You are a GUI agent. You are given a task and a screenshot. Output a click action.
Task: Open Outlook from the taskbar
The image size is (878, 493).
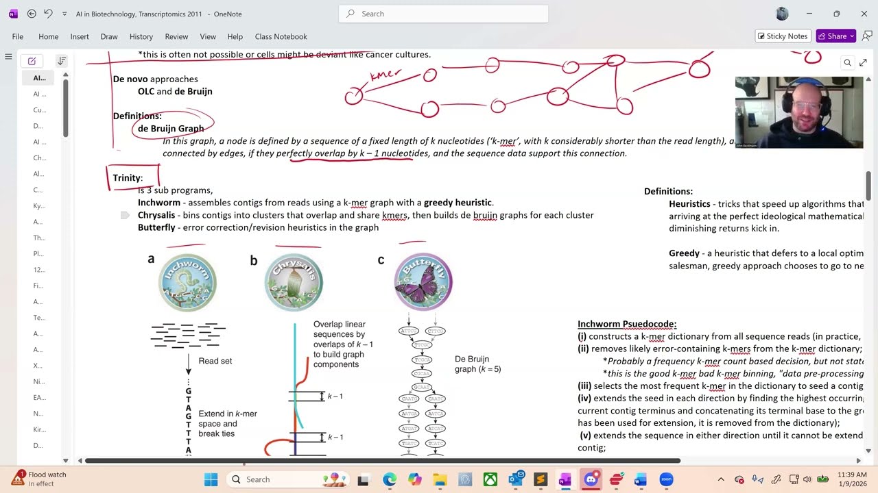pyautogui.click(x=516, y=479)
